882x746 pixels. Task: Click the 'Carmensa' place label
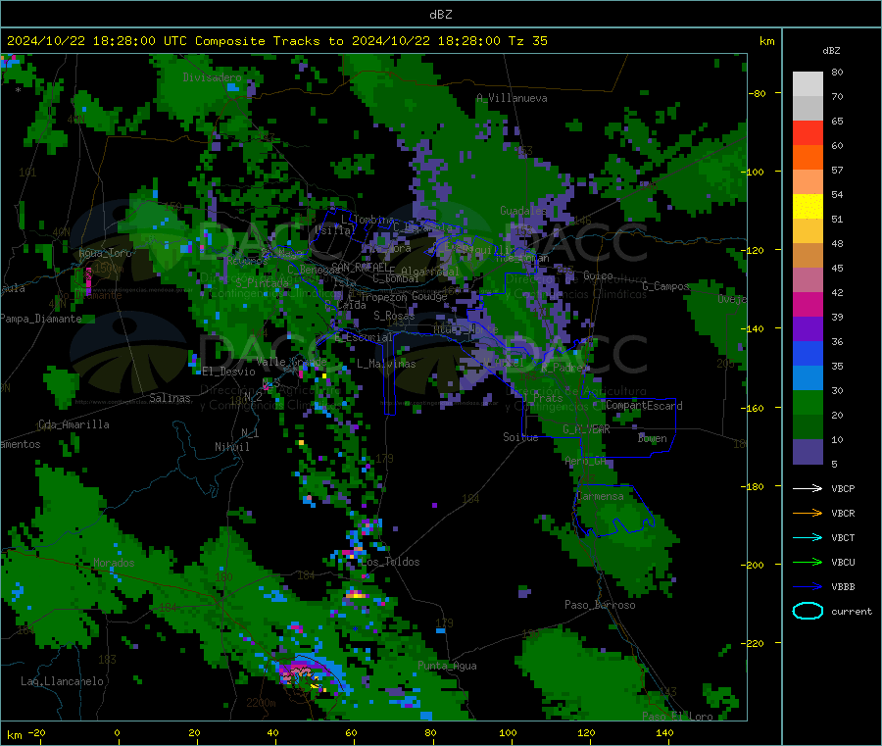[x=600, y=496]
